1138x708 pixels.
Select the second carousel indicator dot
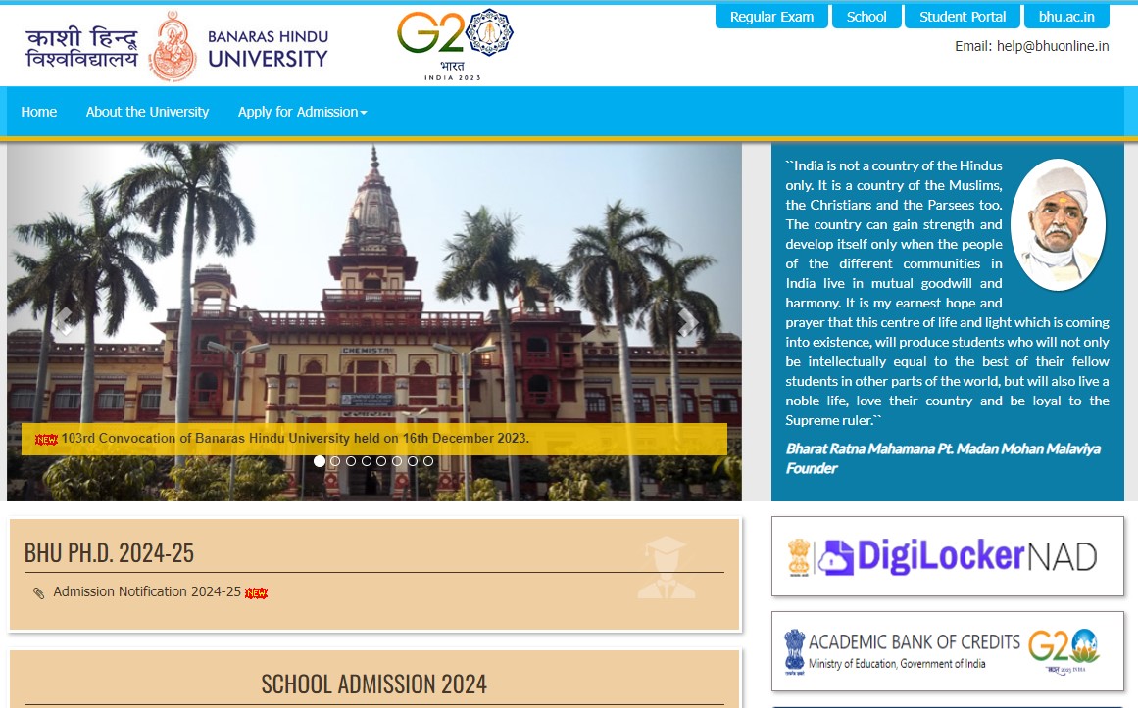coord(335,461)
